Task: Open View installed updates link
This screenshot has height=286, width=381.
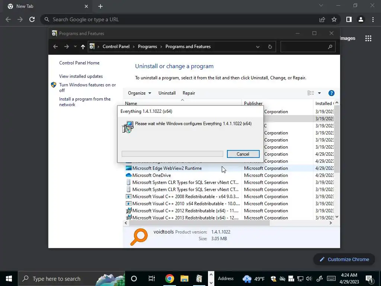Action: pyautogui.click(x=81, y=76)
